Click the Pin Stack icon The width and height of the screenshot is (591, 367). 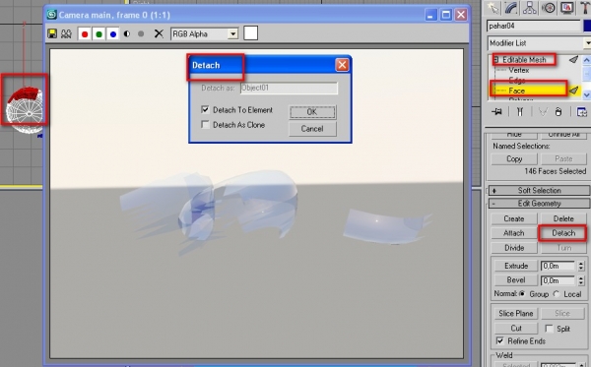point(497,111)
